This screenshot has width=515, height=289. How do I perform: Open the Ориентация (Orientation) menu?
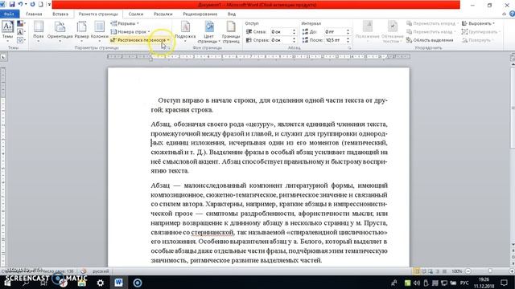click(x=60, y=31)
